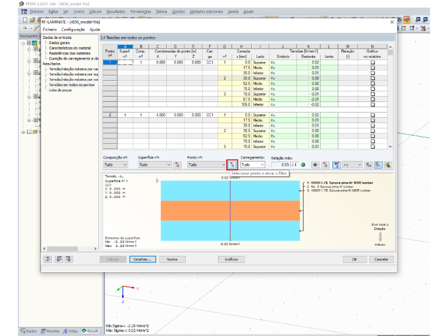Open the Módulos adicionais menu in RFEM
The width and height of the screenshot is (448, 336).
tap(206, 11)
